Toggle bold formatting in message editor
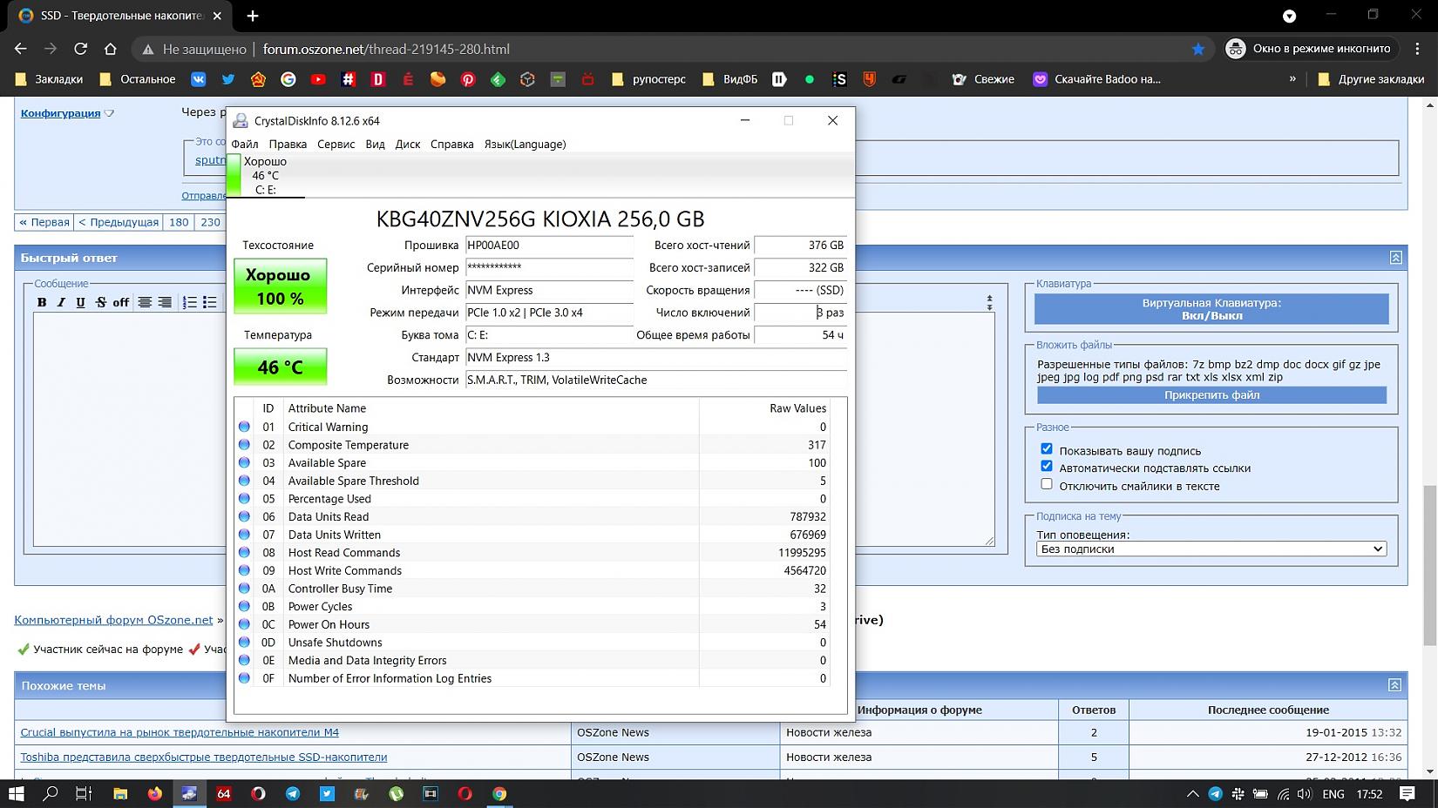 pos(42,302)
